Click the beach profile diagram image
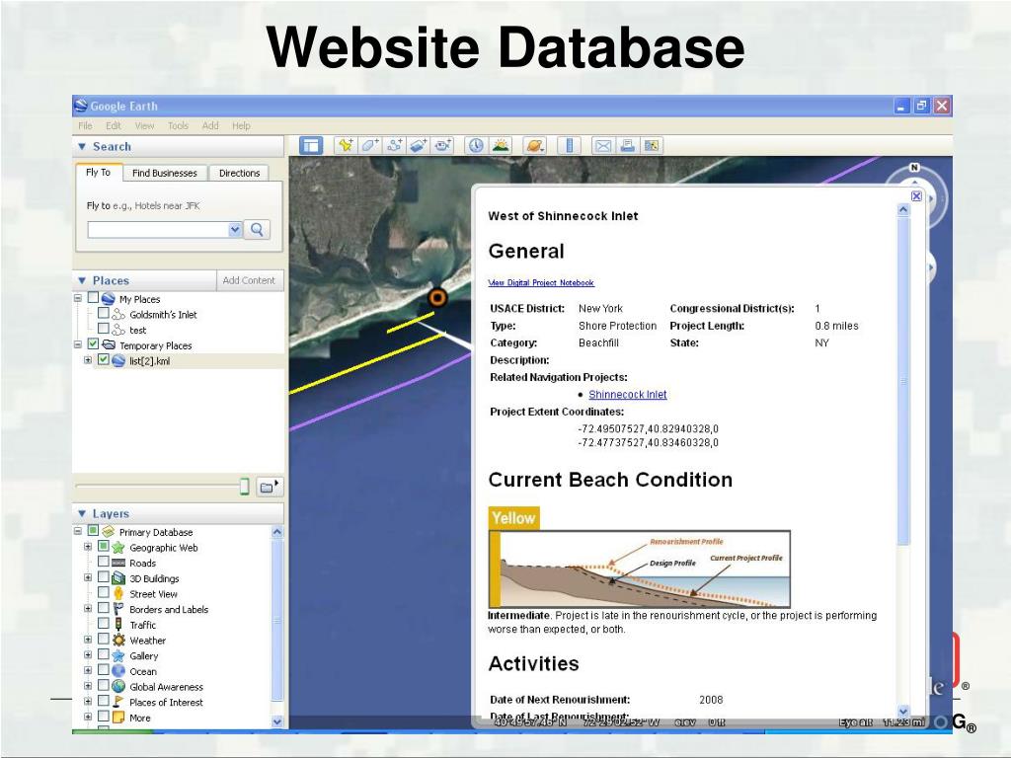Image resolution: width=1011 pixels, height=758 pixels. [639, 568]
